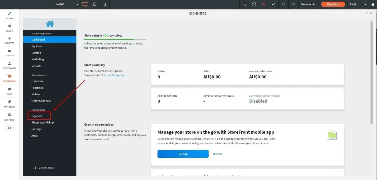Toggle the eye preview visibility button

[x=10, y=128]
